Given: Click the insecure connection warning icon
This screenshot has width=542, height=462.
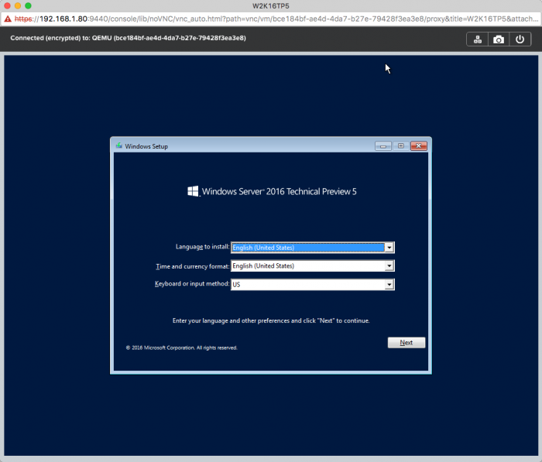Looking at the screenshot, I should point(8,19).
